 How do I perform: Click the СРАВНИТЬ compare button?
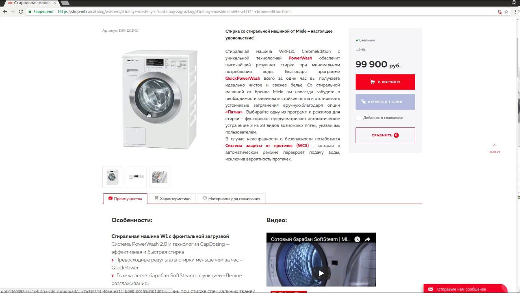pos(385,135)
